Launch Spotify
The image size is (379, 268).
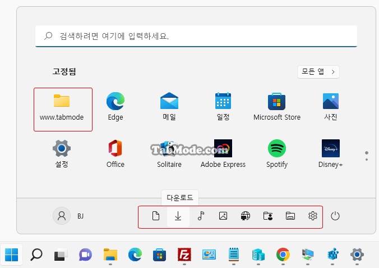pos(277,153)
